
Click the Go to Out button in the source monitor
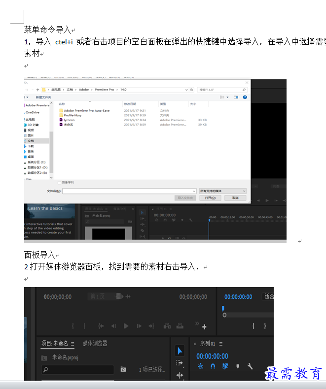tap(151, 326)
